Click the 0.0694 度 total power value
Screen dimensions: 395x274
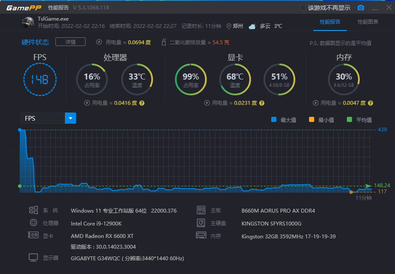[x=139, y=42]
